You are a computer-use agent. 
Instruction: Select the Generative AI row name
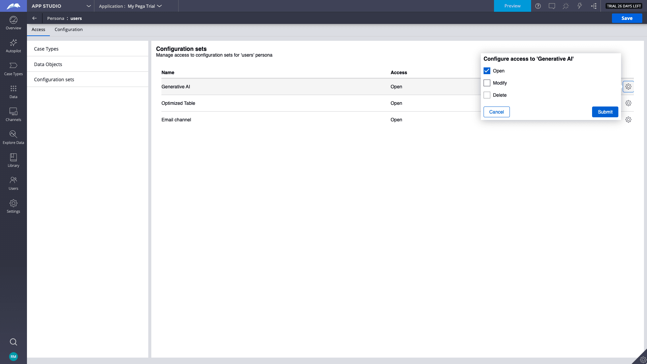176,87
